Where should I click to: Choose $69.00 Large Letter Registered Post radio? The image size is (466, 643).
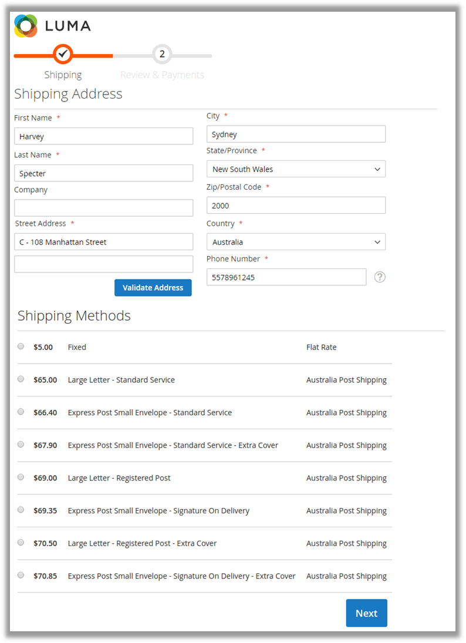coord(21,477)
